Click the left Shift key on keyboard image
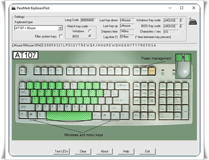This screenshot has width=209, height=160. click(x=27, y=108)
